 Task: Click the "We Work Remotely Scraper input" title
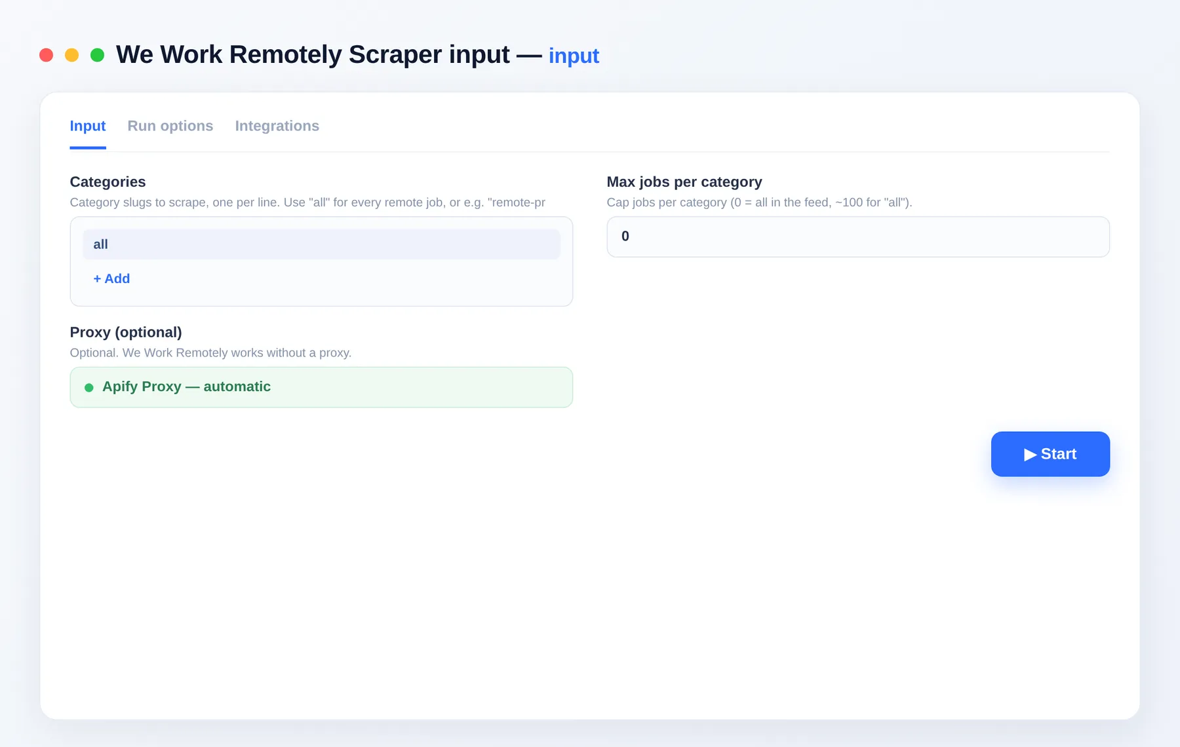tap(313, 54)
